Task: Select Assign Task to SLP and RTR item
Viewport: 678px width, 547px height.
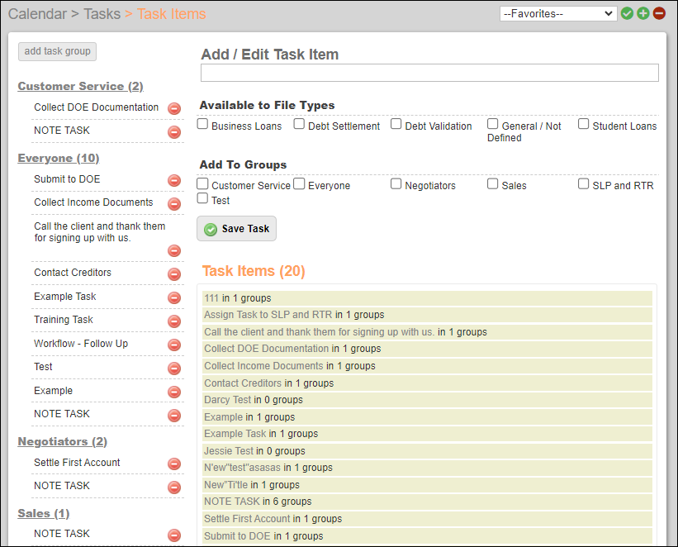Action: coord(427,315)
